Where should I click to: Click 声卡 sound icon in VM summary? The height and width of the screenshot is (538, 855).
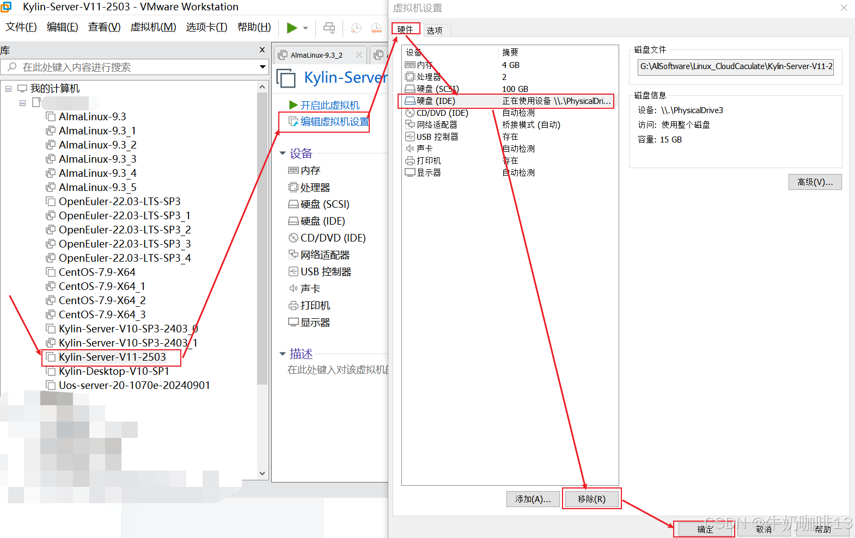294,288
